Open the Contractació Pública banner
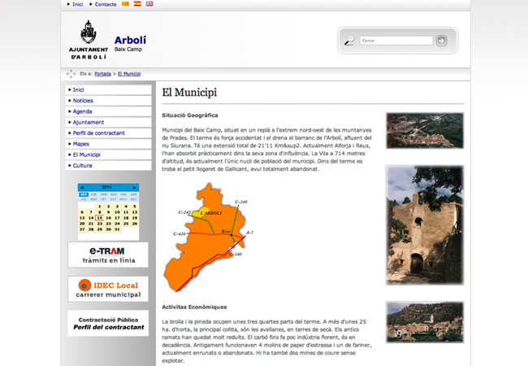The image size is (528, 366). (108, 323)
